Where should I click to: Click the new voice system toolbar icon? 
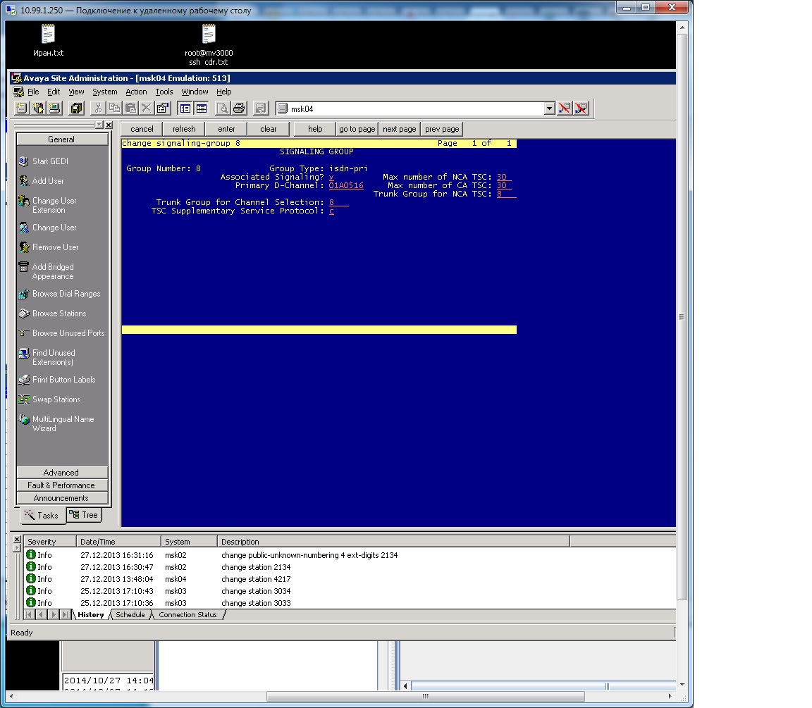(x=38, y=108)
